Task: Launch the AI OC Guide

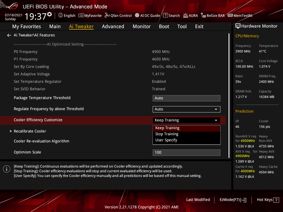Action: pos(147,15)
